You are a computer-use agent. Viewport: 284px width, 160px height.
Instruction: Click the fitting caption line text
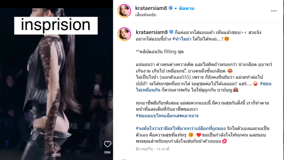pos(159,52)
